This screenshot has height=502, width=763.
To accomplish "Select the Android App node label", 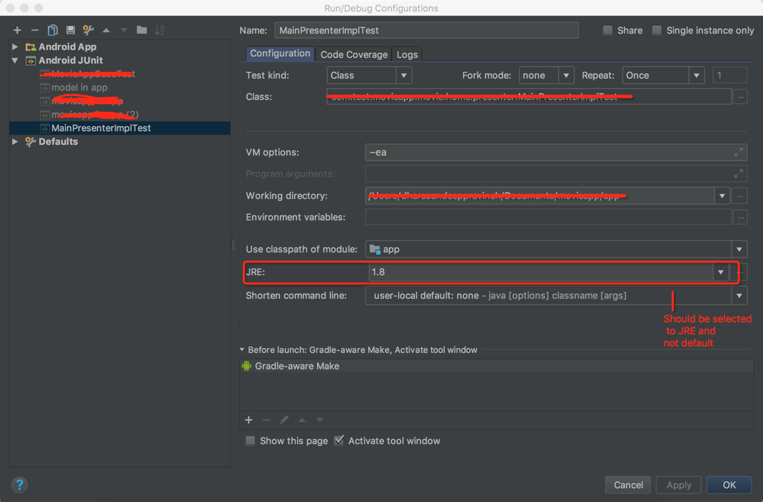I will pos(67,47).
